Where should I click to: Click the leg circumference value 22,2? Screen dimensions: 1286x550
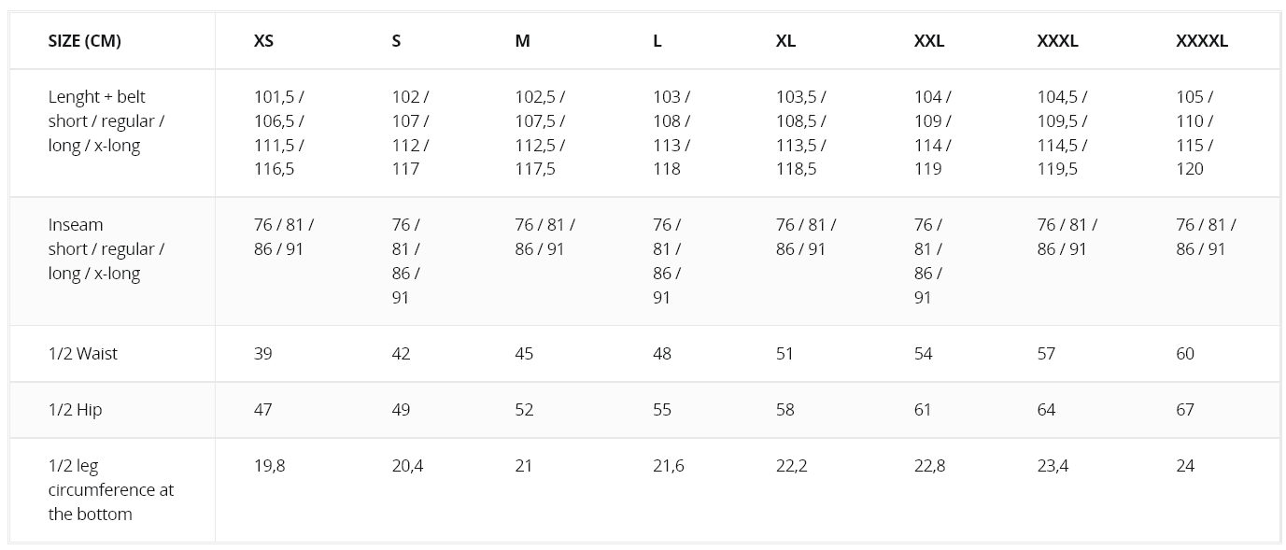tap(792, 466)
